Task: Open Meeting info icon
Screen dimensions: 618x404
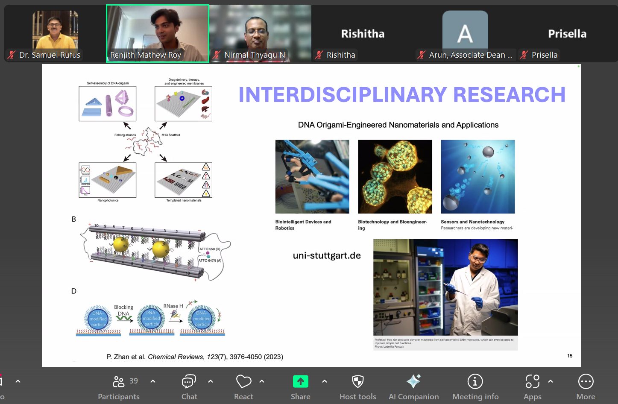Action: (475, 381)
